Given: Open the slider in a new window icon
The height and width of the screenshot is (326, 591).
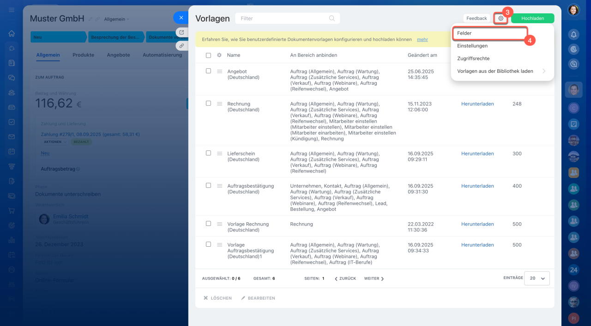Looking at the screenshot, I should point(182,32).
